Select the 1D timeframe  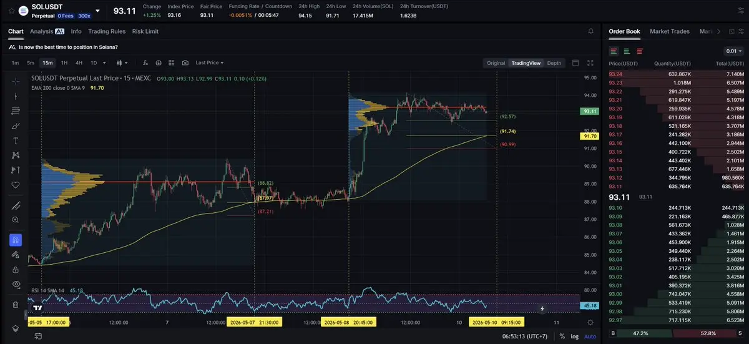click(94, 63)
